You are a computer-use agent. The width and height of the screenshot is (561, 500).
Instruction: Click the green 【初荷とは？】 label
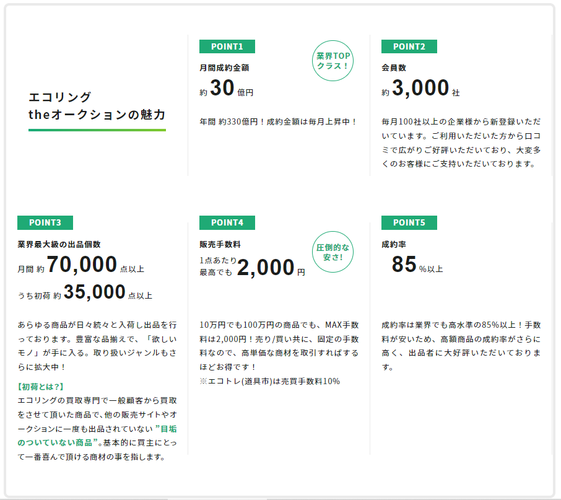tap(40, 387)
